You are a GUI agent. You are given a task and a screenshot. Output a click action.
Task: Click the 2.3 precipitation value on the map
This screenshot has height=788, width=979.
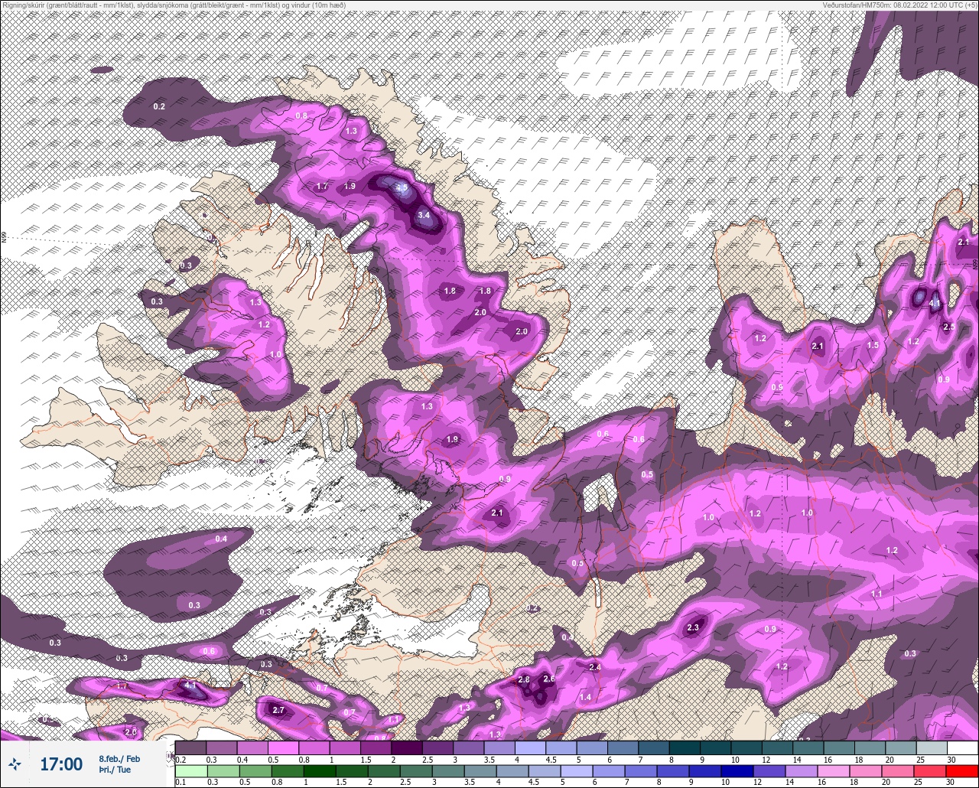[x=693, y=627]
